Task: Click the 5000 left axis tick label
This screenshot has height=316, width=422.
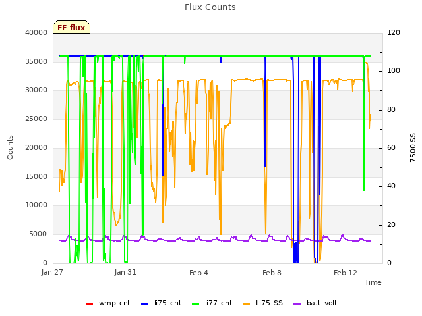Action: point(38,234)
